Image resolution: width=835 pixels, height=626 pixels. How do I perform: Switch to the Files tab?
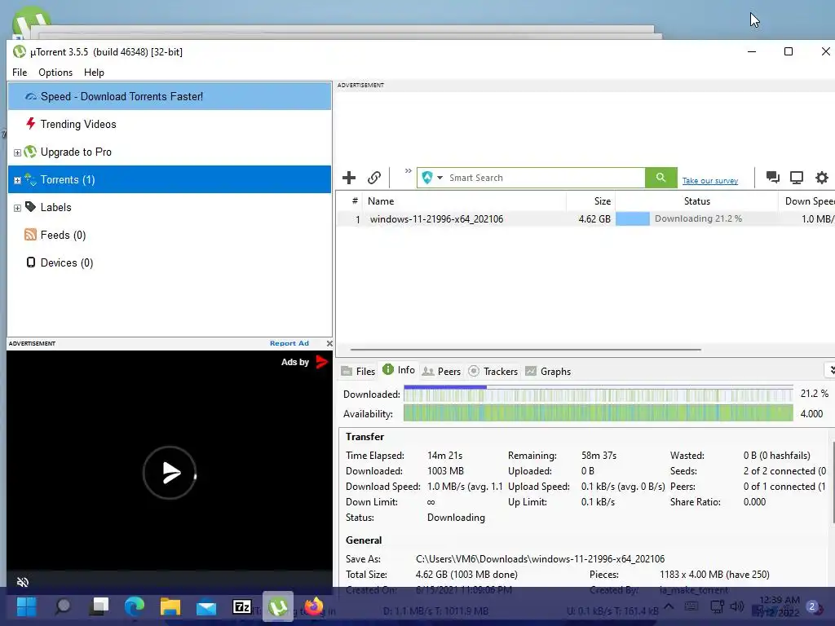pyautogui.click(x=359, y=371)
